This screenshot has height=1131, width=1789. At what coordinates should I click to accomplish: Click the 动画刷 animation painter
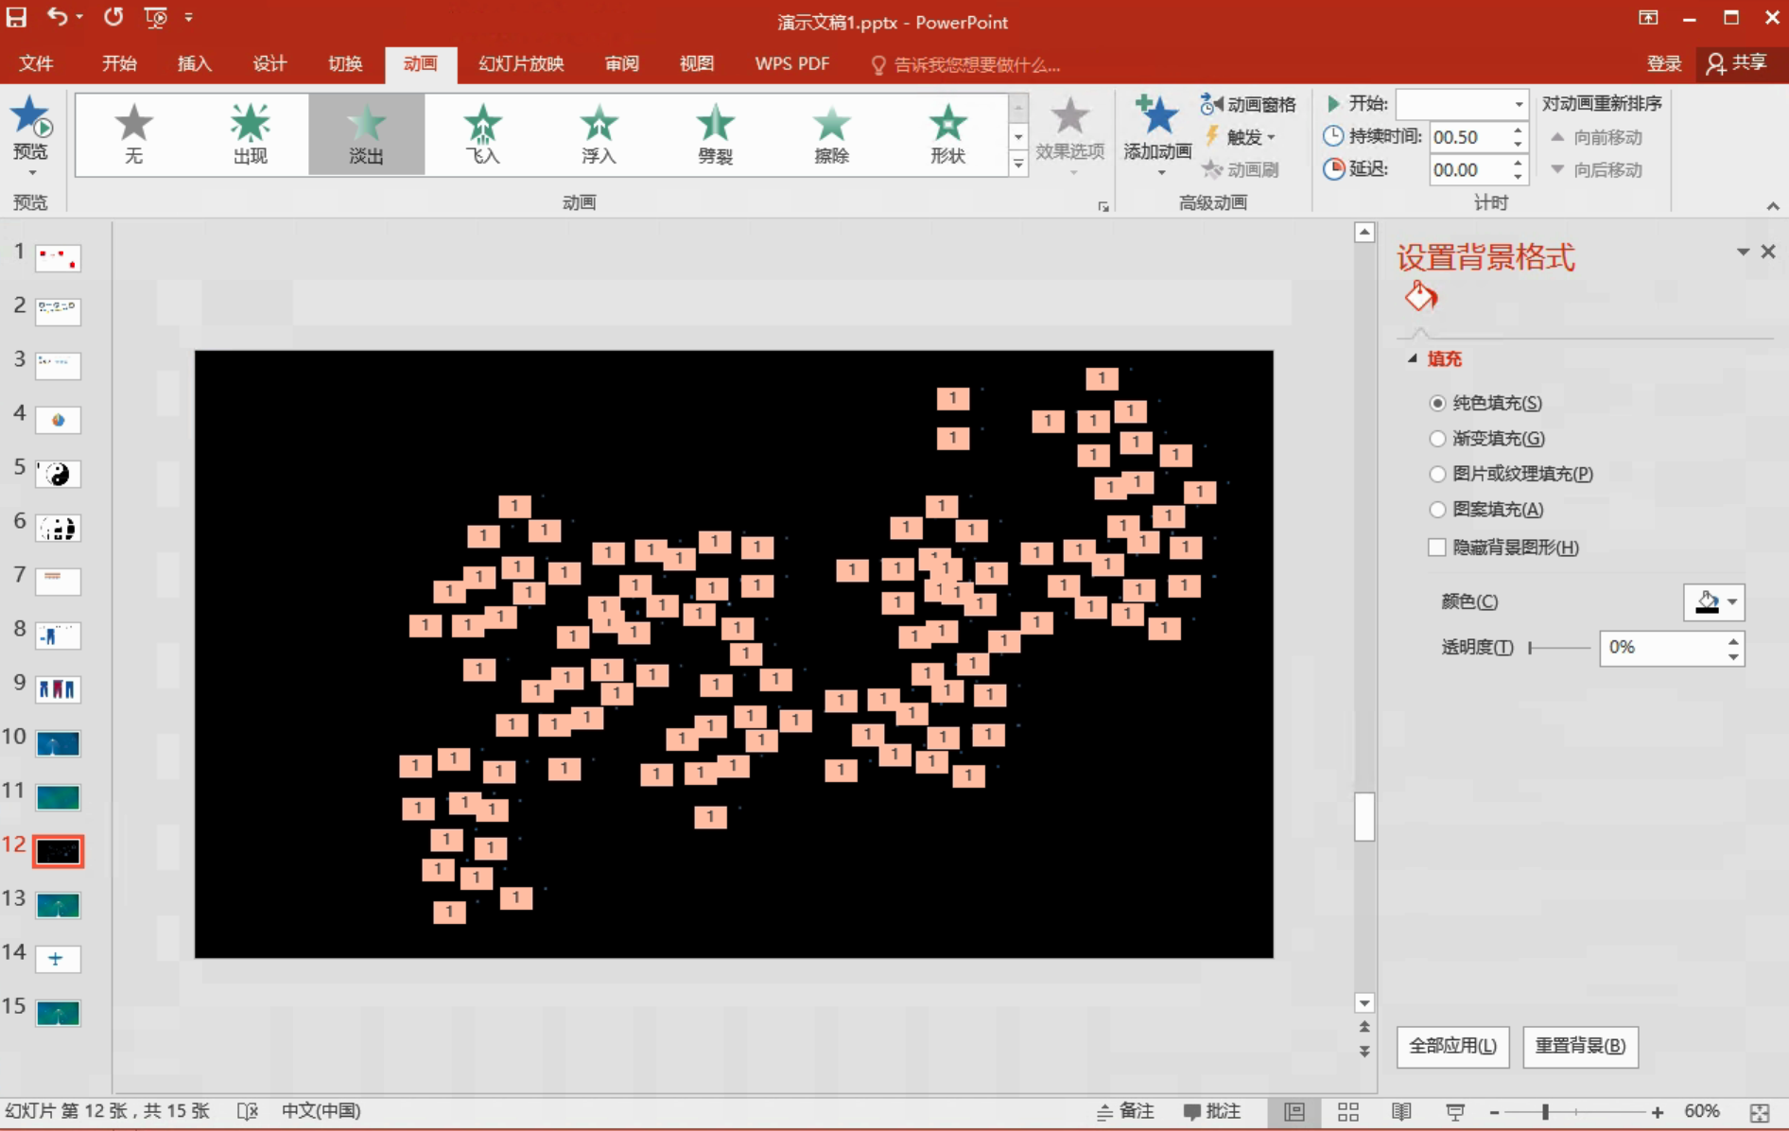[x=1241, y=169]
